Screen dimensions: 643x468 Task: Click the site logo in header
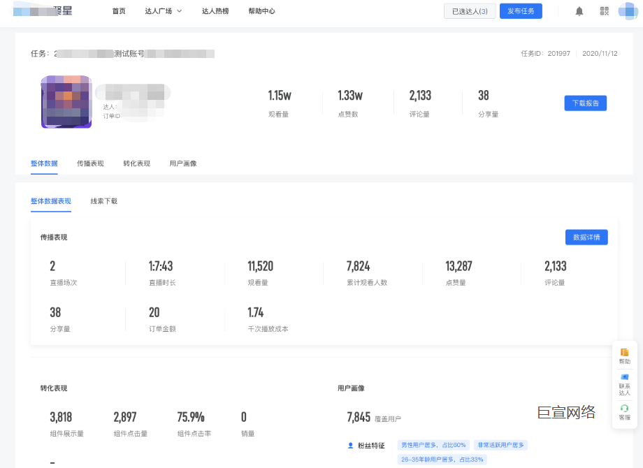[43, 11]
